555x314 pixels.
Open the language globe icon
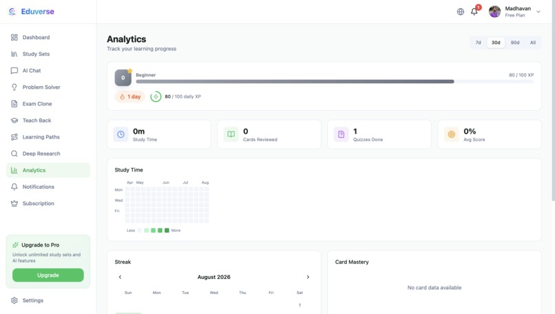click(460, 12)
